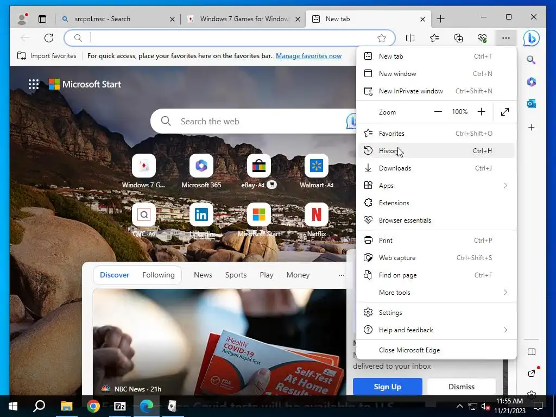Open the Microsoft Start app launcher grid
The height and width of the screenshot is (417, 556).
coord(34,84)
